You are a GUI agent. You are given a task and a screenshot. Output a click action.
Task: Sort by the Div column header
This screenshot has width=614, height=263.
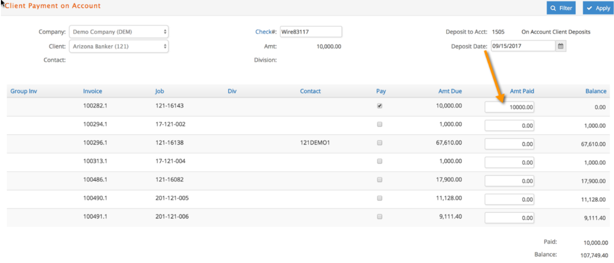[x=232, y=91]
